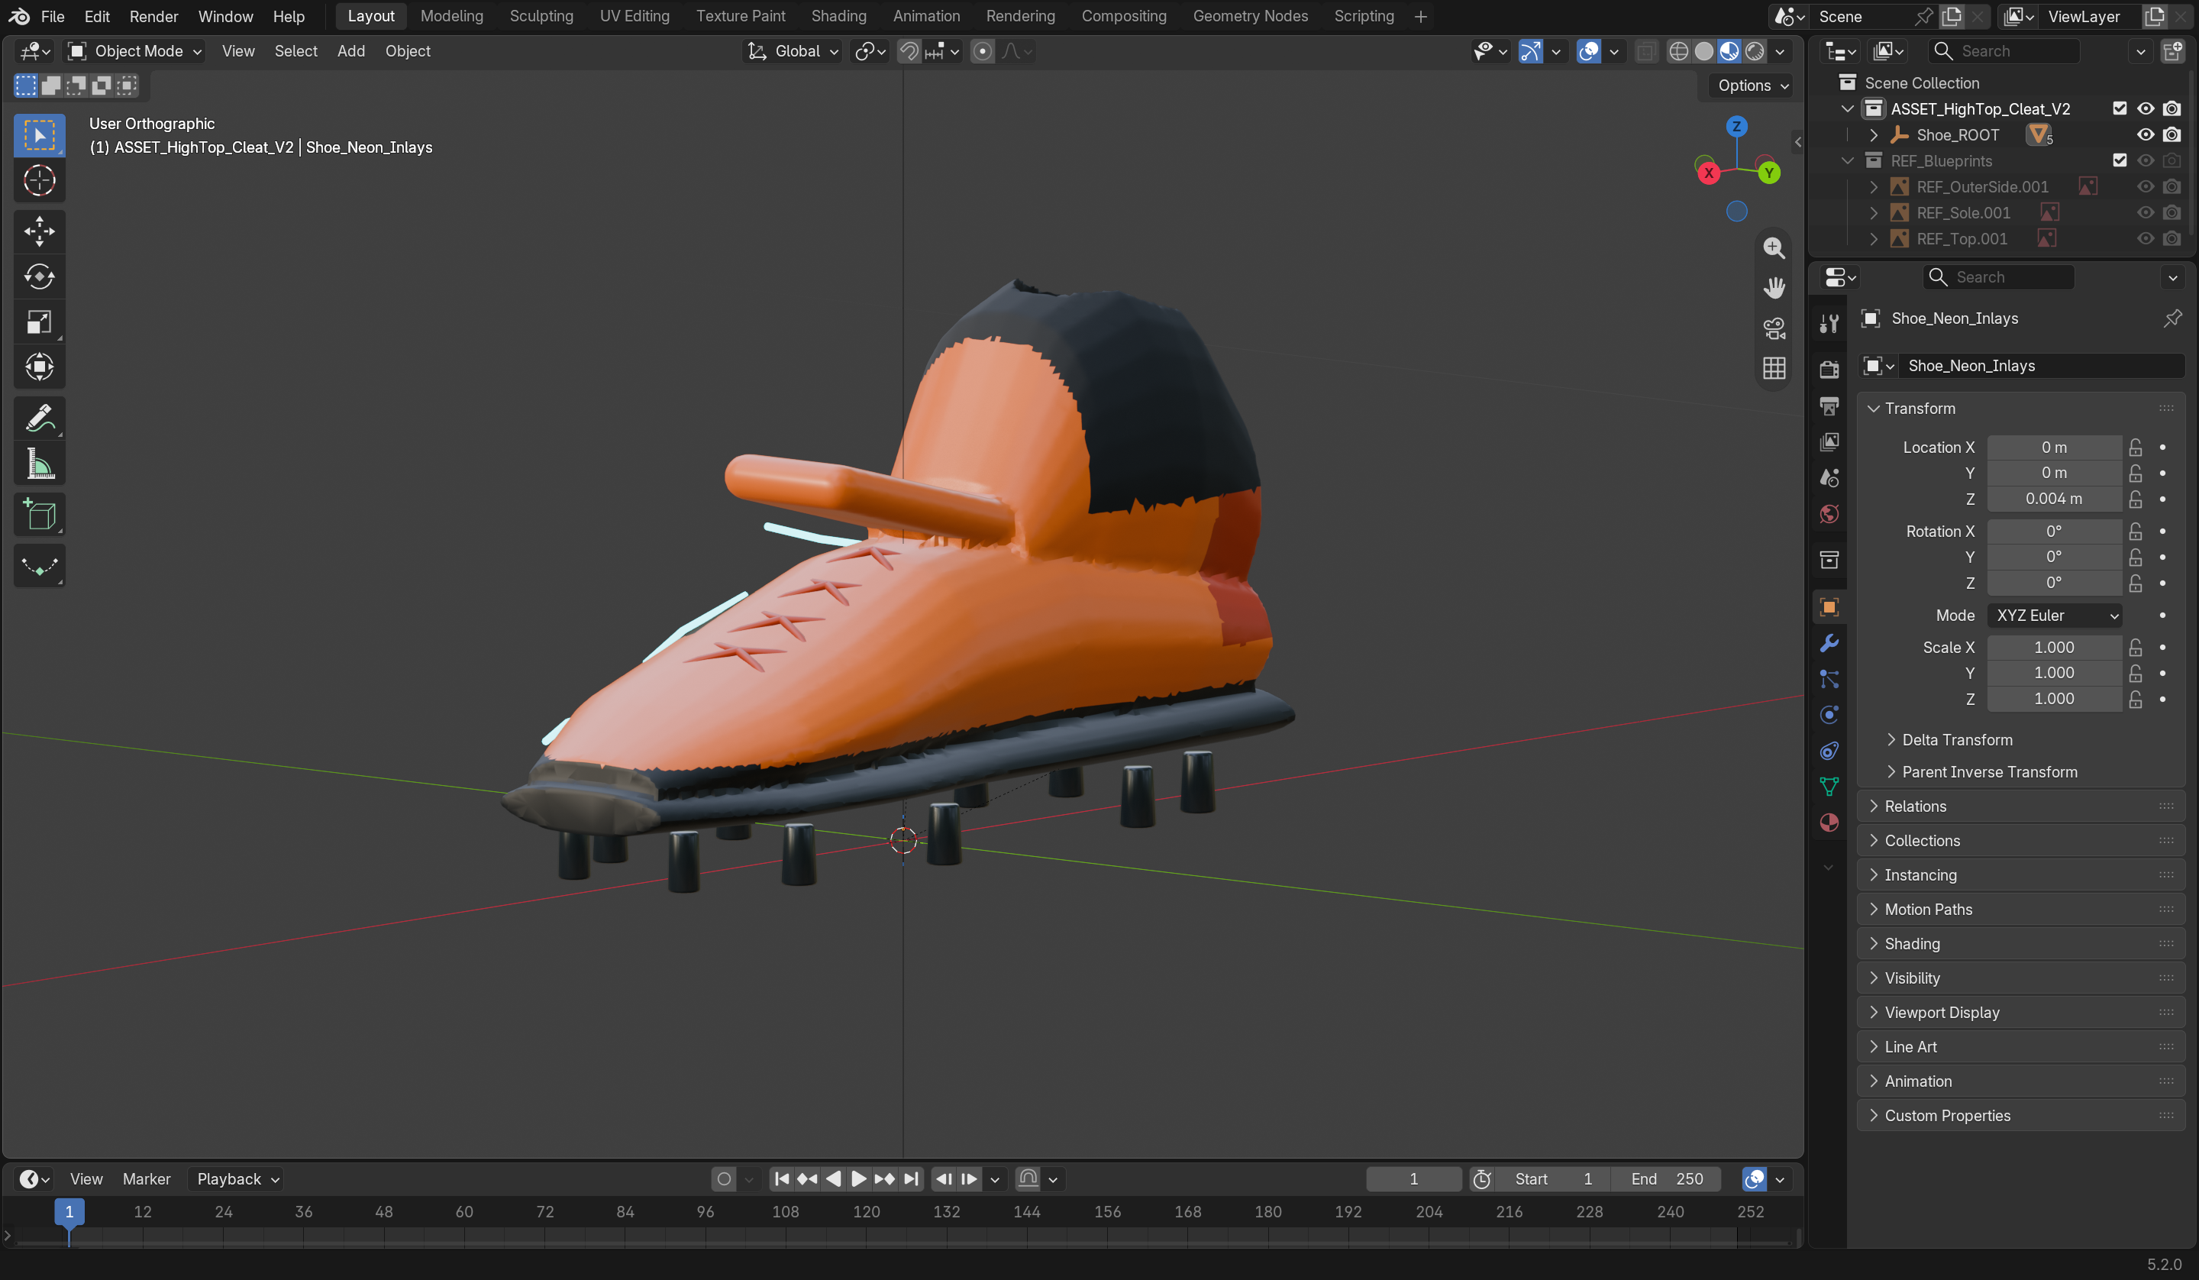
Task: Open the Material properties tab
Action: click(x=1829, y=823)
